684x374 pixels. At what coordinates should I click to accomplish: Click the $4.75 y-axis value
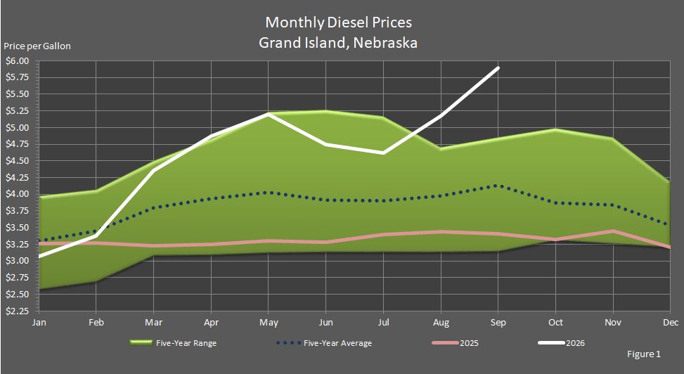coord(17,144)
